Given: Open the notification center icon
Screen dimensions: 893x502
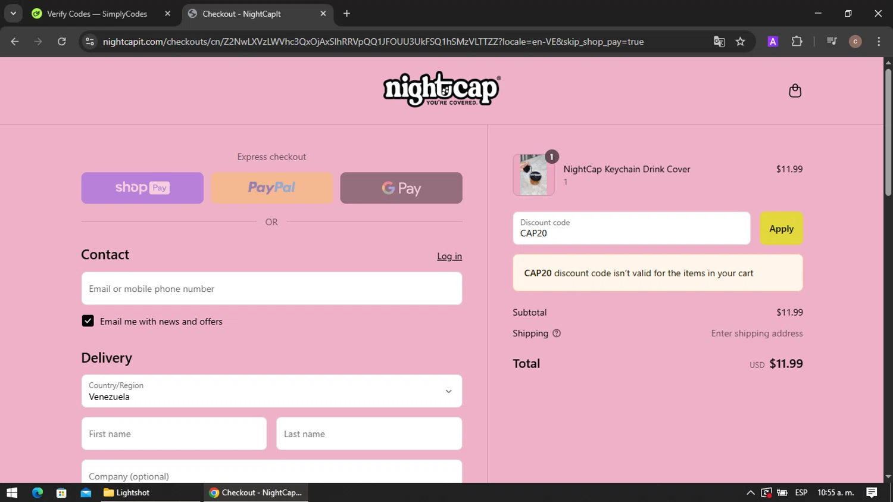Looking at the screenshot, I should (x=872, y=492).
